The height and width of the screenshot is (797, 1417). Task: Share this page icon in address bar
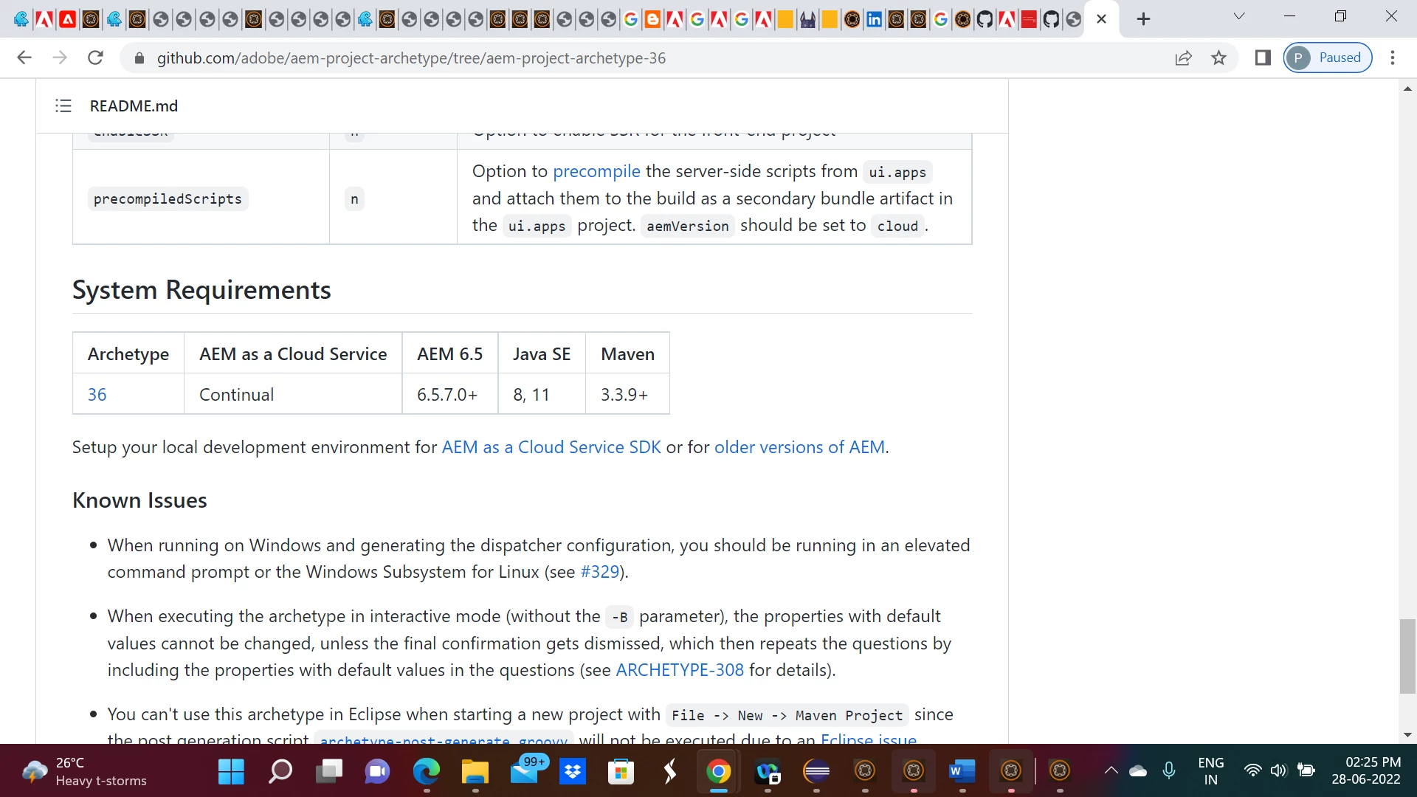coord(1183,58)
